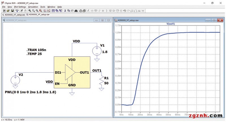Click the V(out1) trace label

point(171,24)
